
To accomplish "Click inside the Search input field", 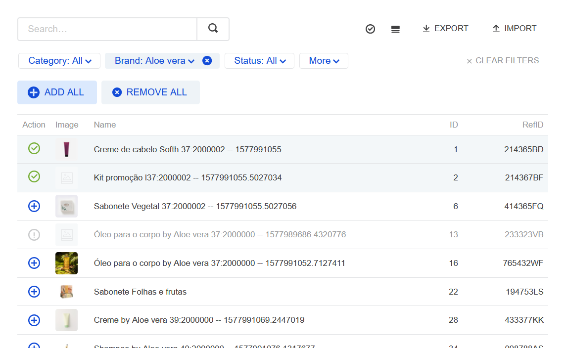I will tap(107, 29).
